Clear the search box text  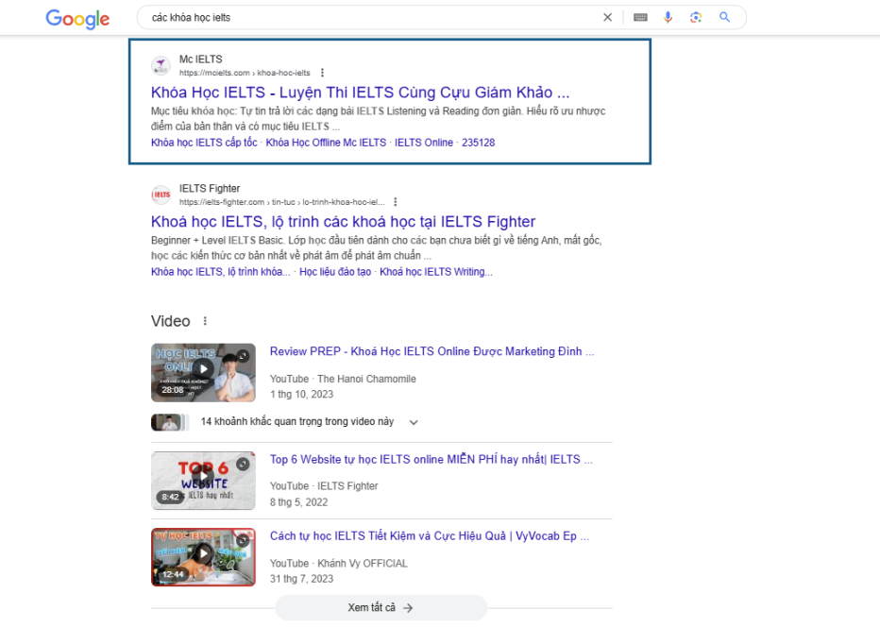pos(607,17)
